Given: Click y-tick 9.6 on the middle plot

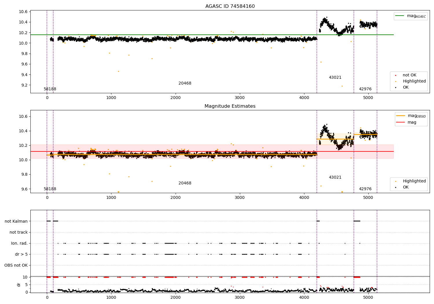Looking at the screenshot, I should tap(24, 189).
